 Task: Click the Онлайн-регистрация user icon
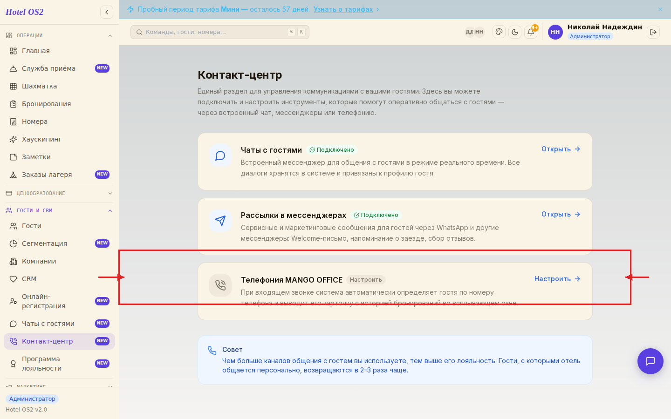[x=14, y=301]
